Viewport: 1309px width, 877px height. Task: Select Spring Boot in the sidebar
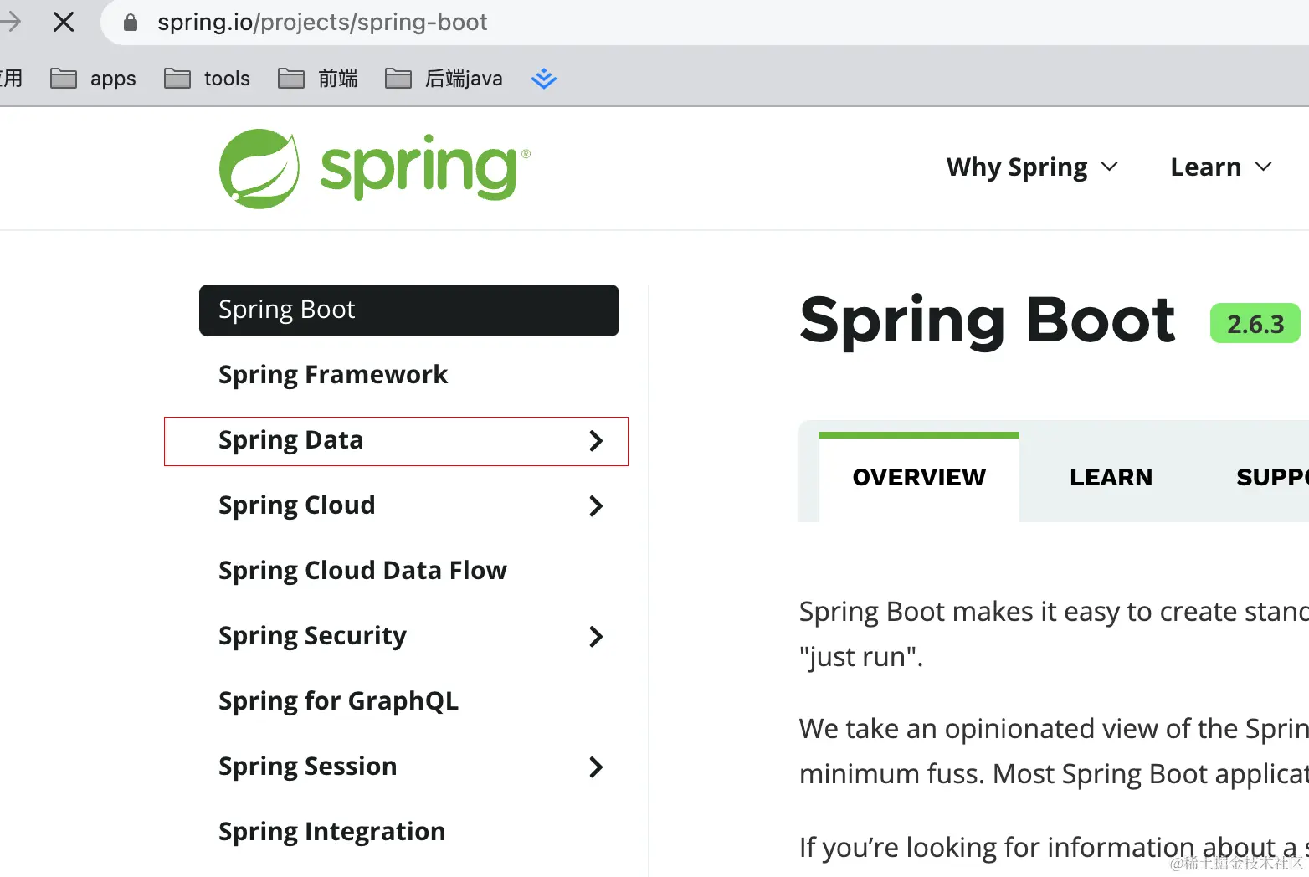coord(409,310)
